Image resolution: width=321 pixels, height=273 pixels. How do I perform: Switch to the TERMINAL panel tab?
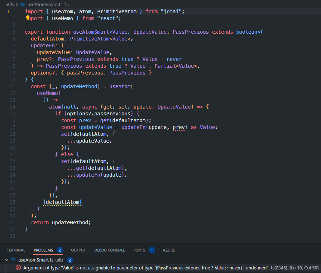coord(16,250)
